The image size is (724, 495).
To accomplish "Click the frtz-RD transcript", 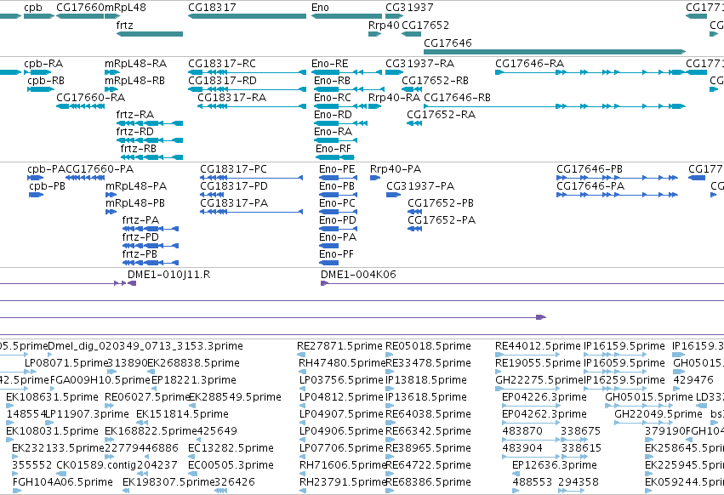I will coord(150,140).
